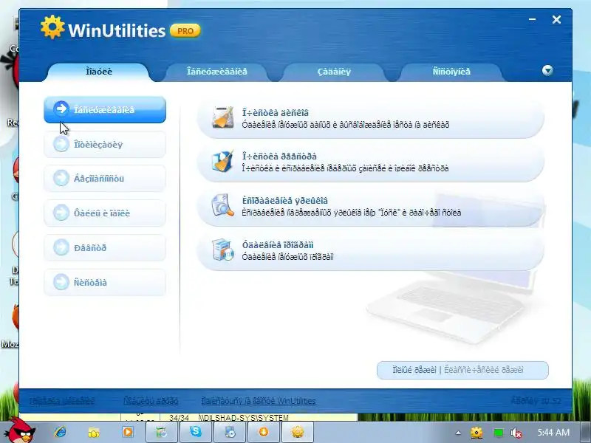
Task: Open Skype from the taskbar
Action: 195,431
